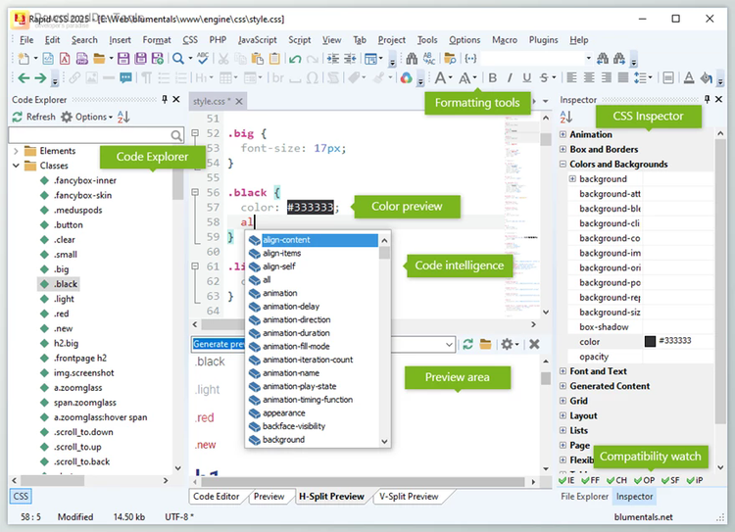Click the green Forward arrow icon
735x532 pixels.
click(41, 77)
